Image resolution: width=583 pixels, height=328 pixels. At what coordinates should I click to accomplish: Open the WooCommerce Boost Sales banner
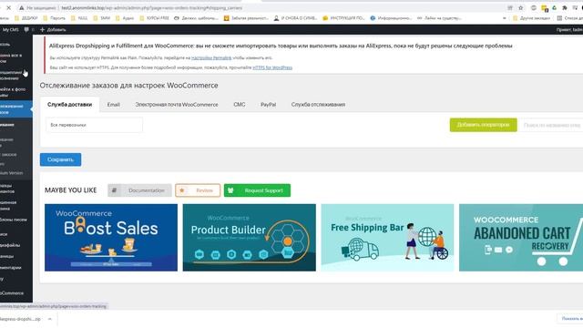(x=111, y=237)
